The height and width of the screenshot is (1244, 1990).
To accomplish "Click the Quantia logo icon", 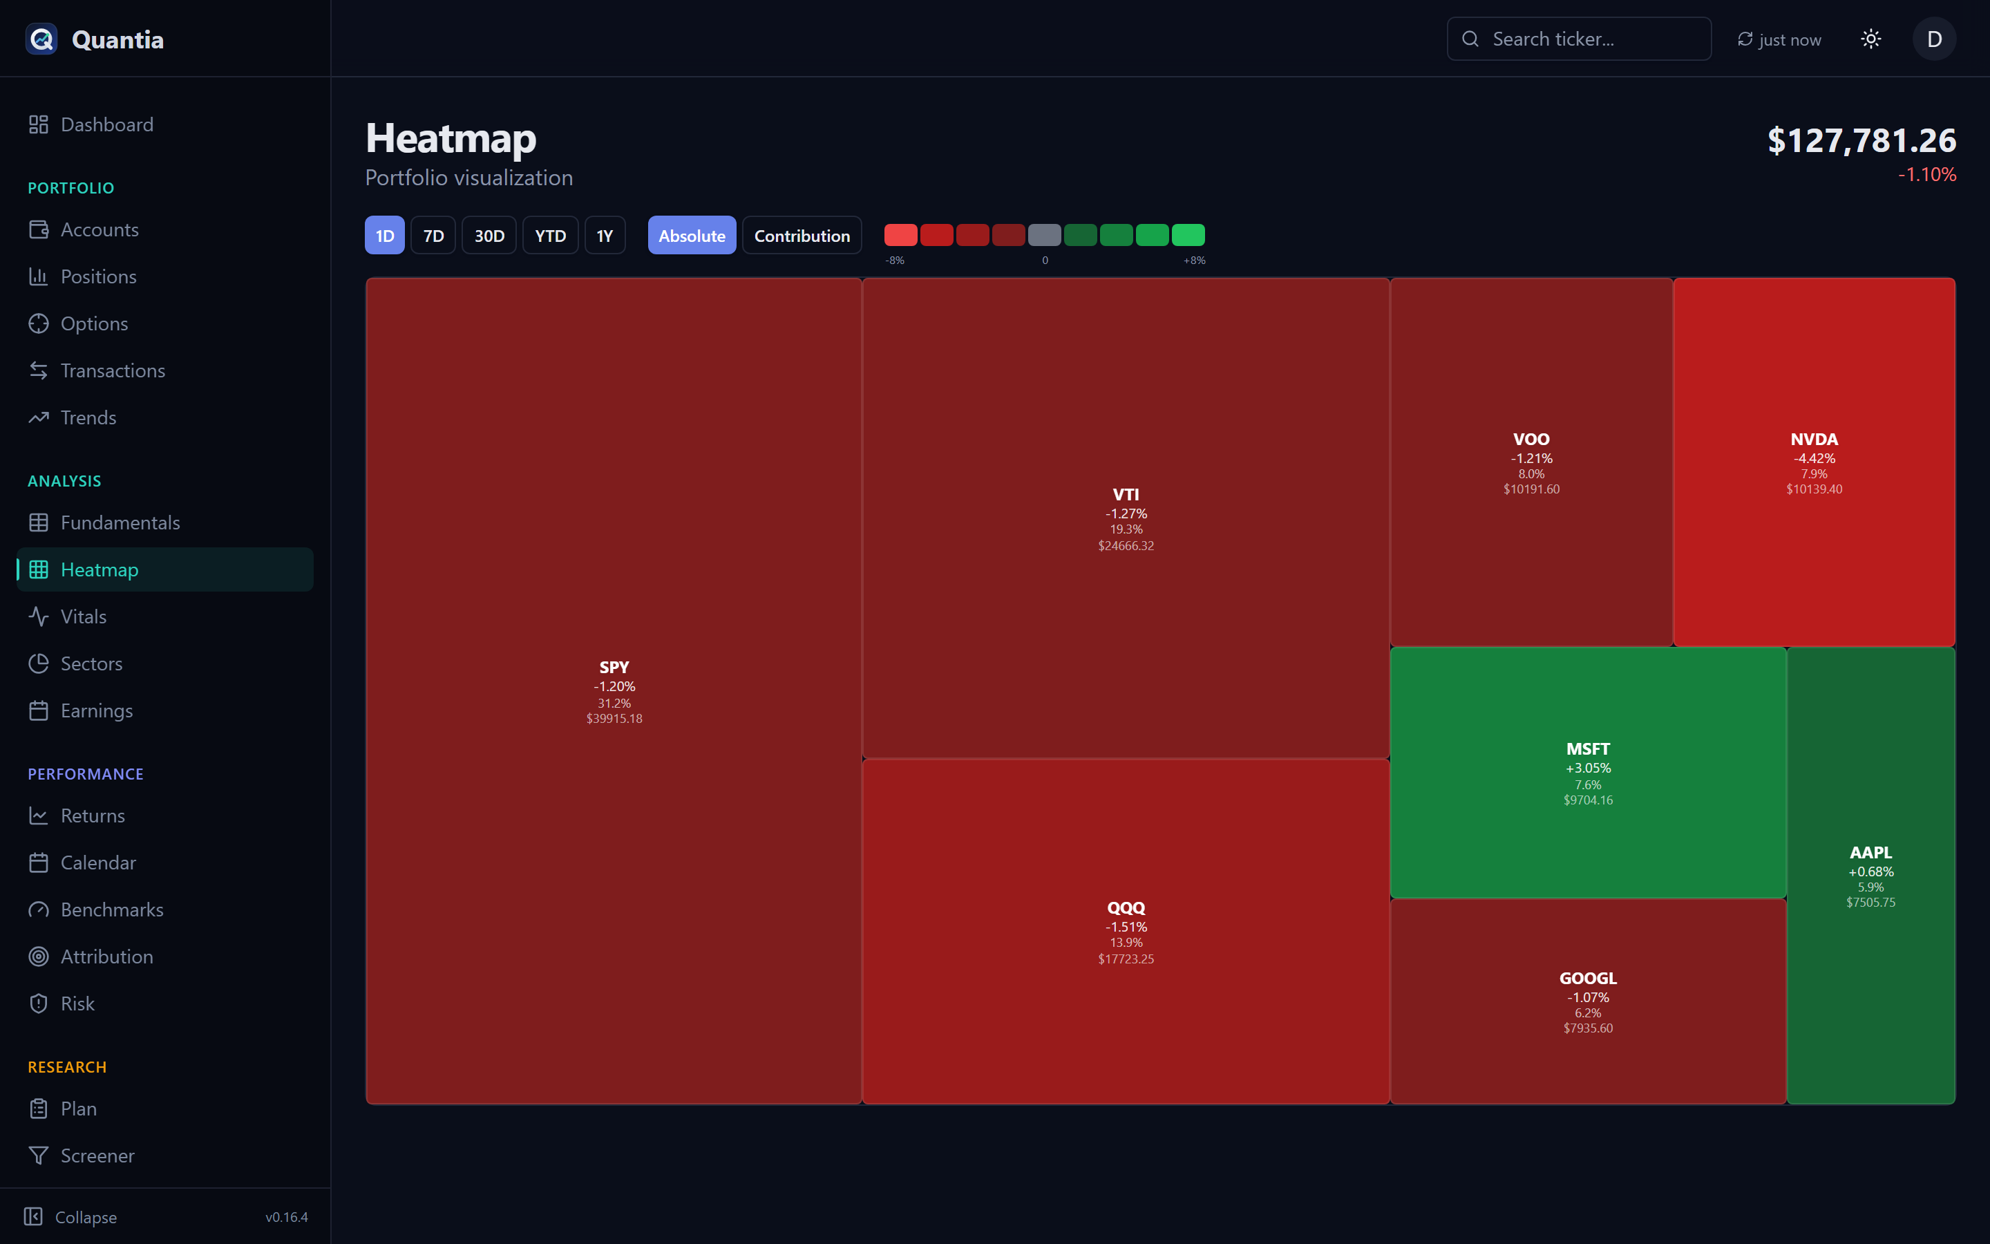I will [x=41, y=39].
